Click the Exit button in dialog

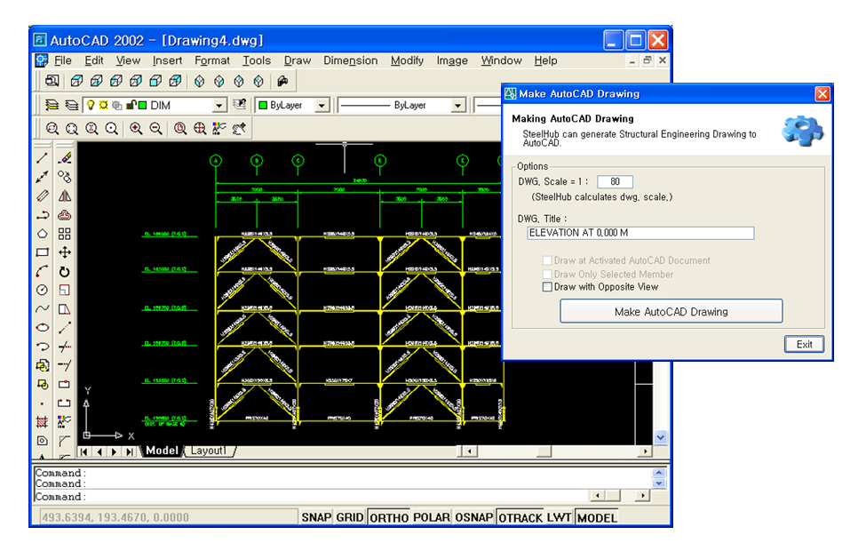coord(804,344)
